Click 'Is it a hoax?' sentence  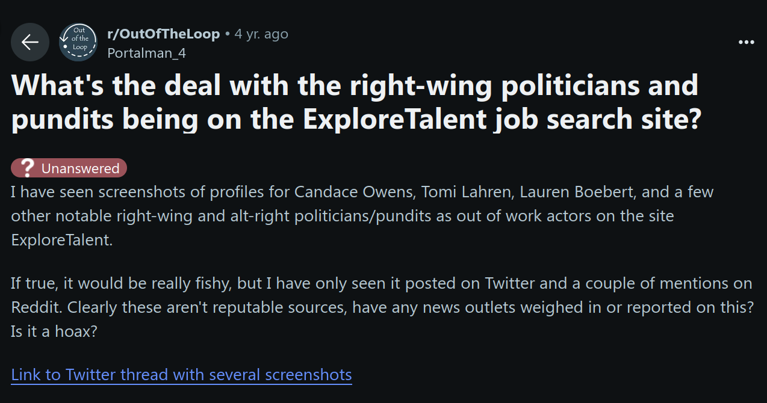(x=54, y=331)
